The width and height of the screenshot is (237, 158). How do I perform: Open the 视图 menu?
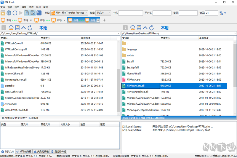point(17,7)
